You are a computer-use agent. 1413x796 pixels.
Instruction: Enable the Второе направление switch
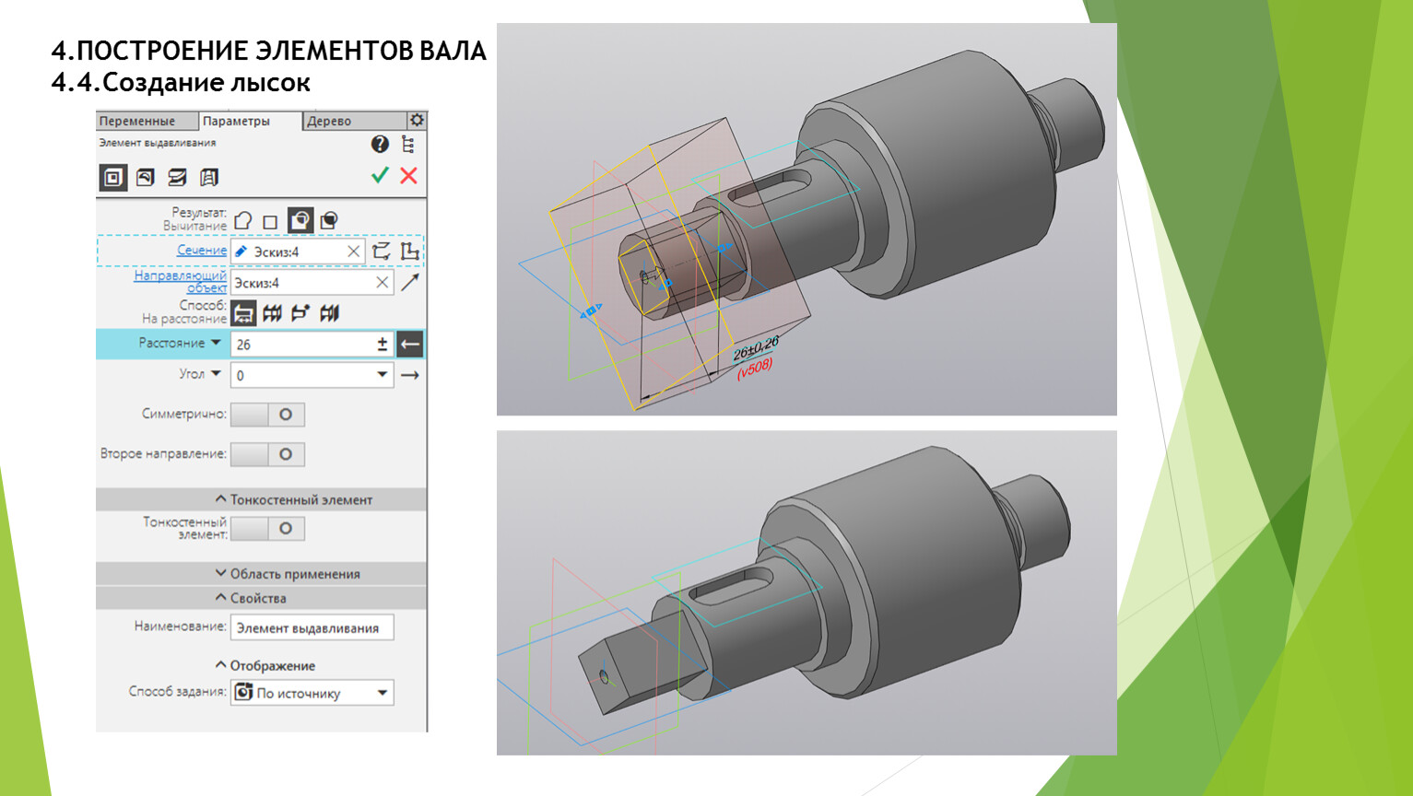(x=267, y=454)
